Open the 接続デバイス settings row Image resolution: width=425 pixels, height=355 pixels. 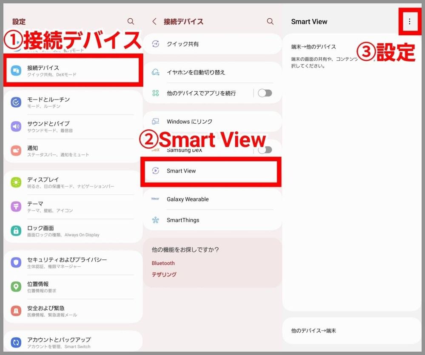pos(73,71)
